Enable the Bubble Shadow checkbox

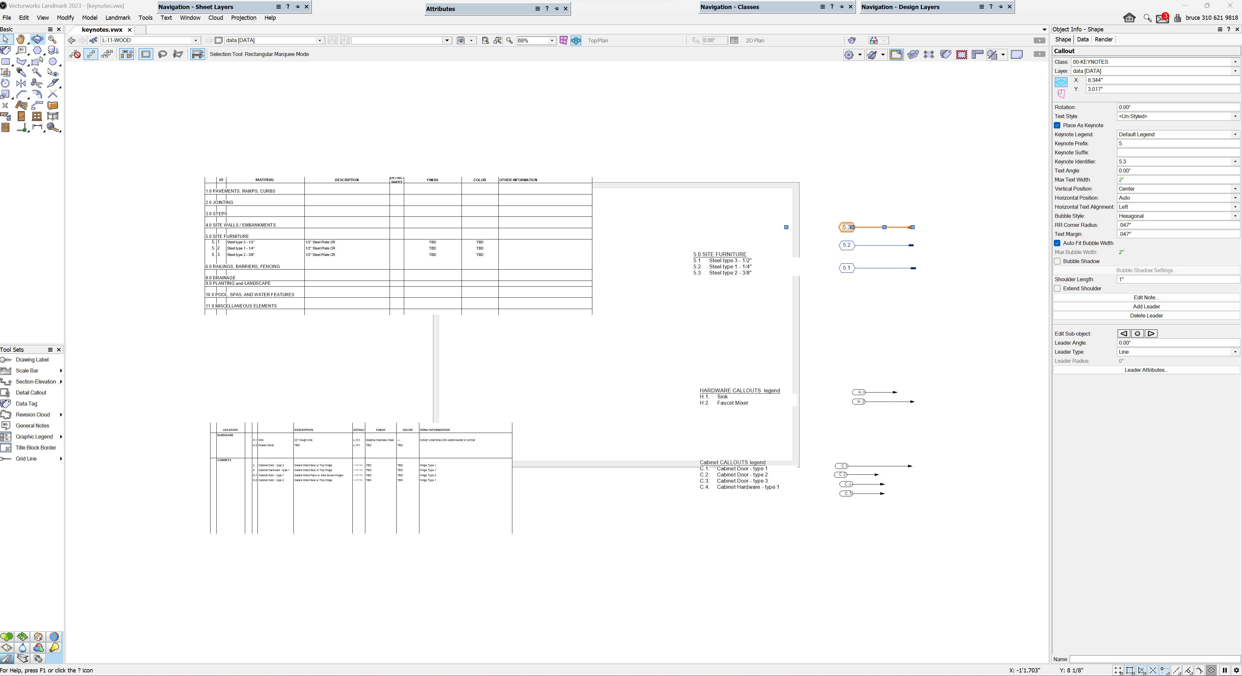pos(1057,261)
